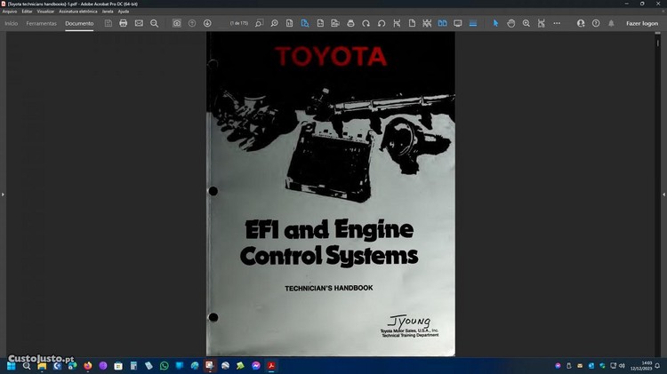Go to next page with down arrow
The height and width of the screenshot is (374, 667).
(207, 23)
